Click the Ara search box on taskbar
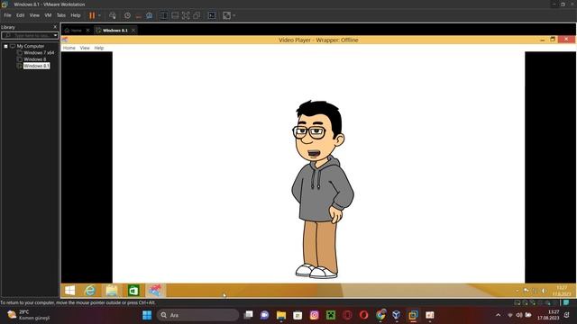Viewport: 577px width, 324px height. point(198,315)
